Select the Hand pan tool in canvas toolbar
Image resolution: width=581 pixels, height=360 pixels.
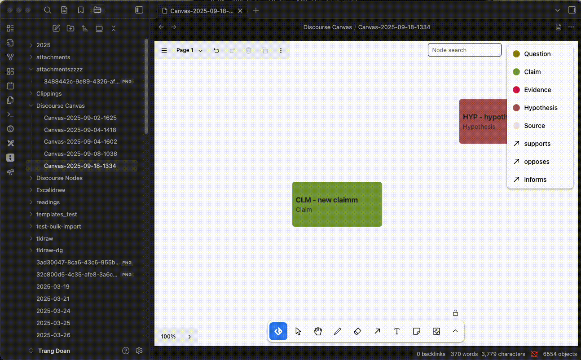click(318, 331)
